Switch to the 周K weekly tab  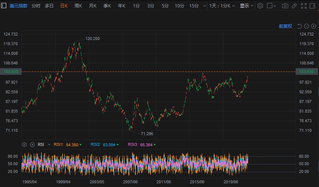click(x=78, y=6)
